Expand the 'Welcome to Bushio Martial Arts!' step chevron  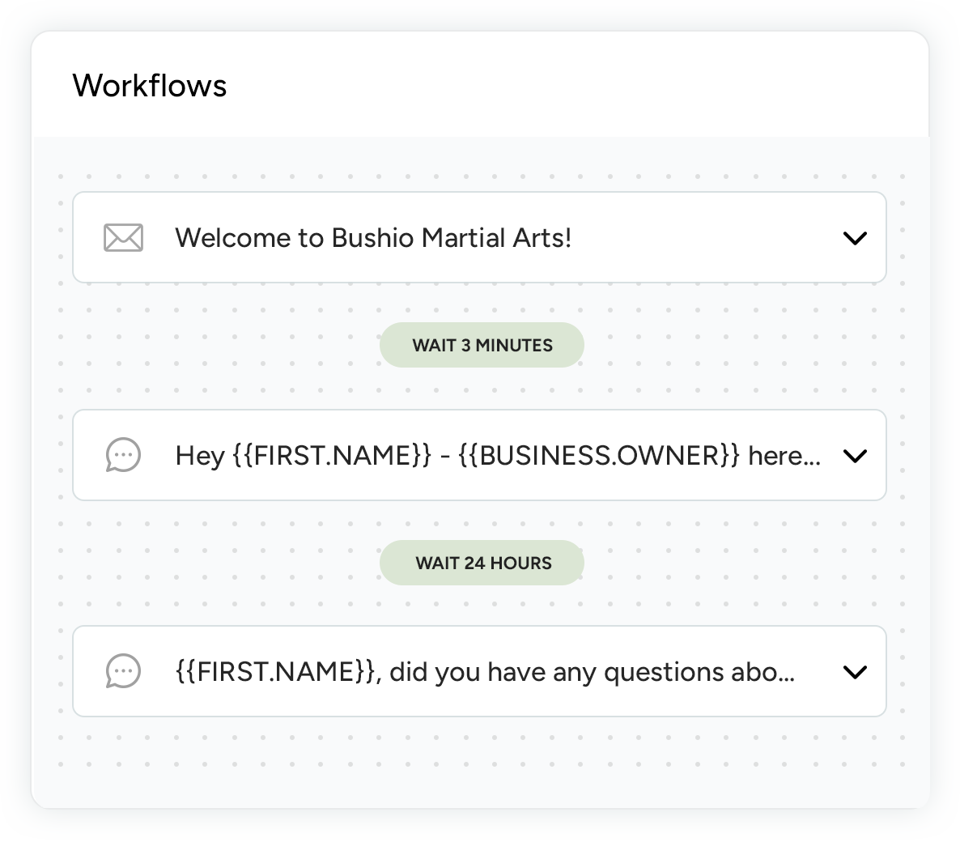(x=855, y=238)
